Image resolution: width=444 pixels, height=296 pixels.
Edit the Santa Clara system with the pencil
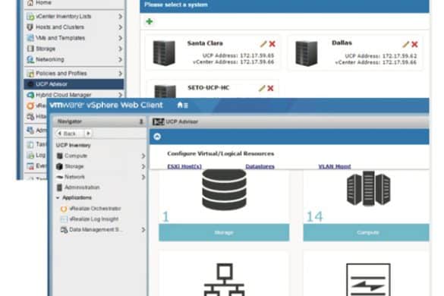coord(263,44)
